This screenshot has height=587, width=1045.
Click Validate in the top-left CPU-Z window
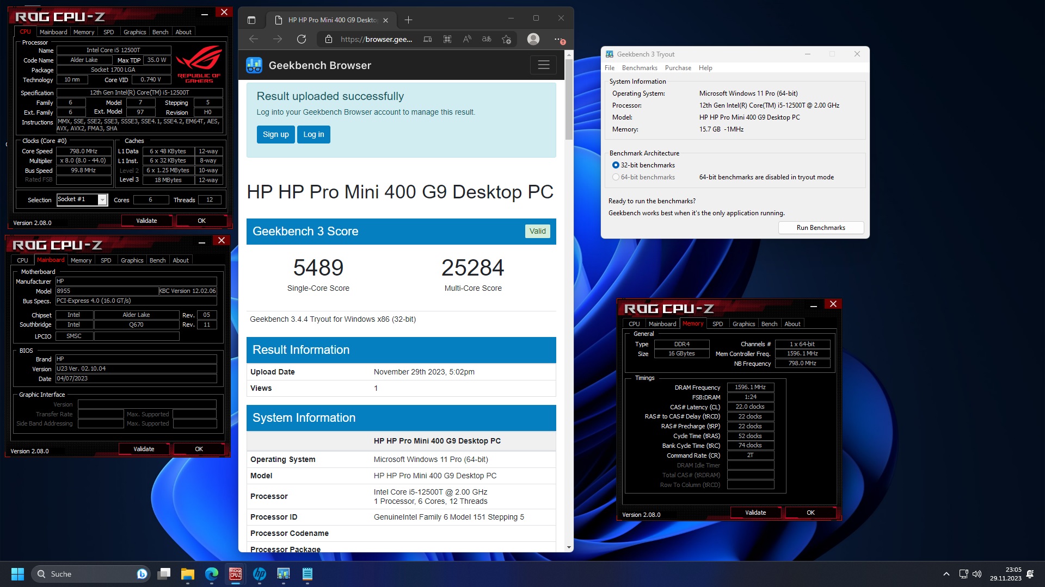tap(146, 221)
